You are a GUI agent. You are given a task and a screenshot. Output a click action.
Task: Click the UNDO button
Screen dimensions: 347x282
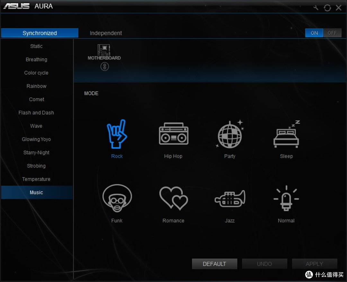click(264, 264)
